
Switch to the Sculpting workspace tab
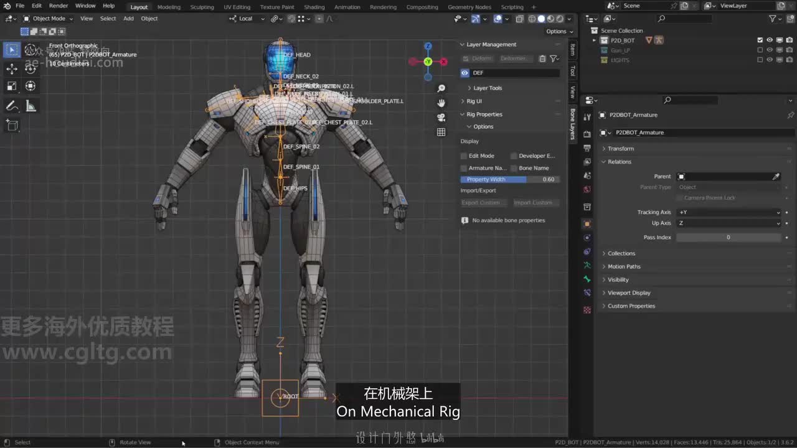(202, 7)
